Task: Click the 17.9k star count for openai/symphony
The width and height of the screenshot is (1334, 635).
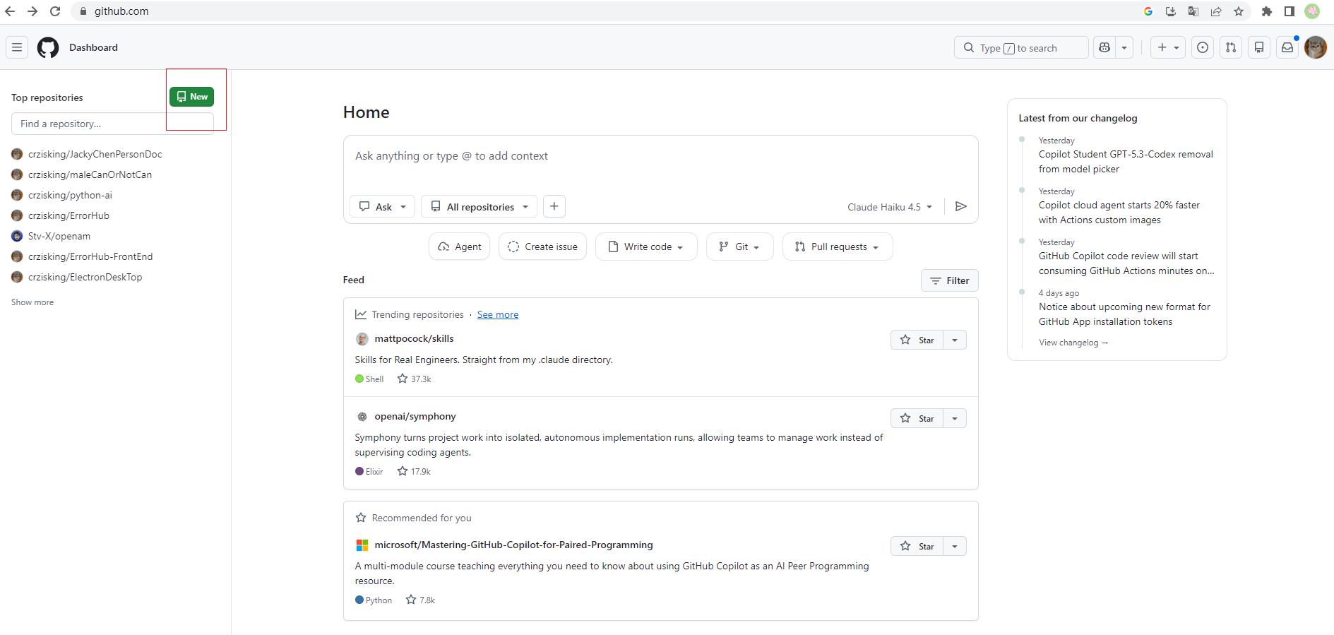Action: point(414,472)
